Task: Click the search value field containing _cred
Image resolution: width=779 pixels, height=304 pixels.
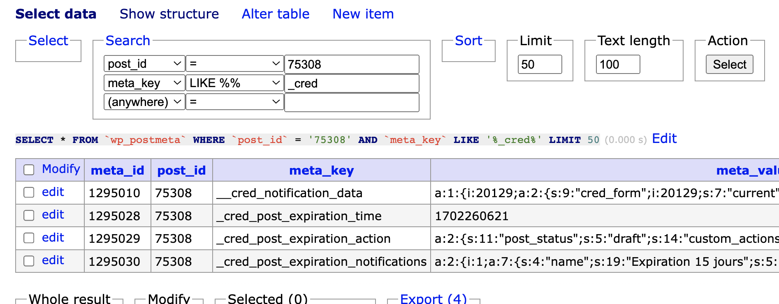Action: click(352, 83)
